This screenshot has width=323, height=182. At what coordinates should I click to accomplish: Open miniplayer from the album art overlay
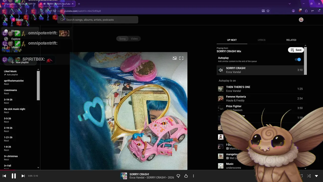pos(175,58)
